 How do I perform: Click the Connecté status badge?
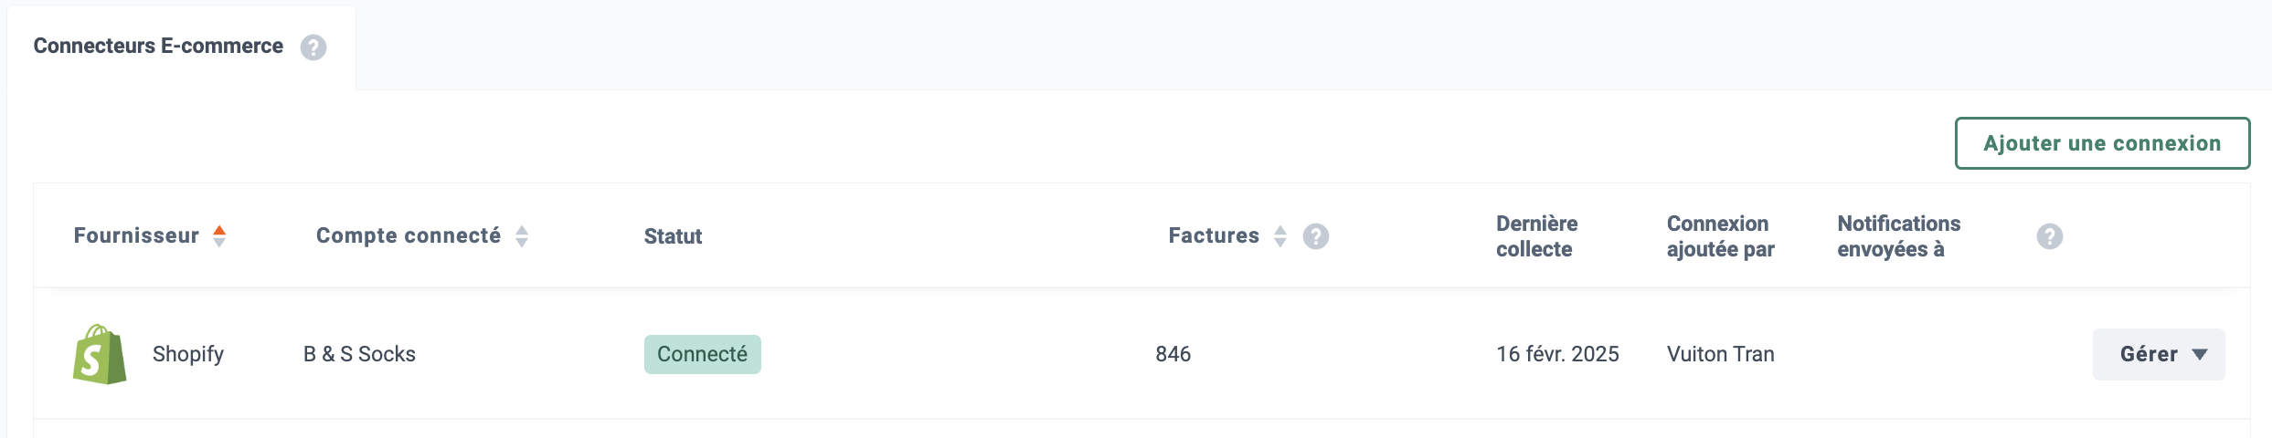(x=702, y=354)
